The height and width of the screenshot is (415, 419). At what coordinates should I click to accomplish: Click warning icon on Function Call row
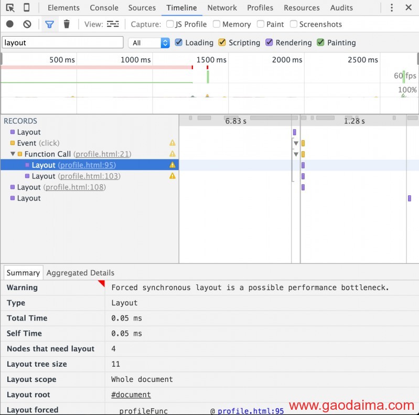click(x=173, y=154)
